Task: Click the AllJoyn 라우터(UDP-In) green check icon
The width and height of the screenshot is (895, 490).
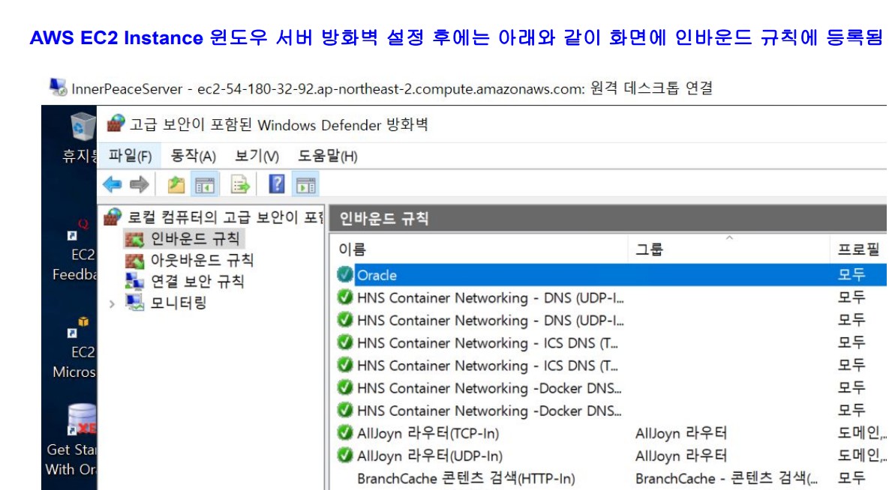Action: [345, 455]
